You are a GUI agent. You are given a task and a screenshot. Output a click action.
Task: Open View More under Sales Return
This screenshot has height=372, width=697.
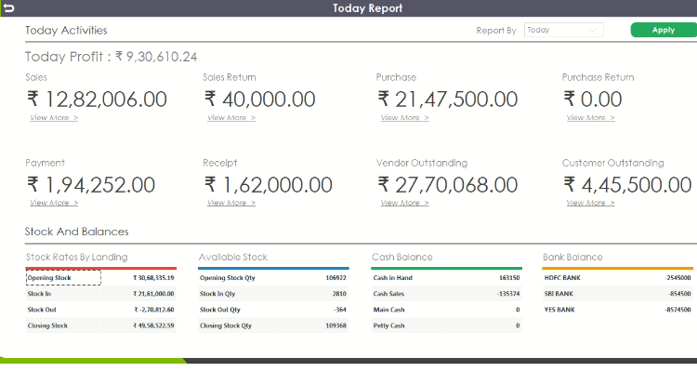click(x=231, y=118)
